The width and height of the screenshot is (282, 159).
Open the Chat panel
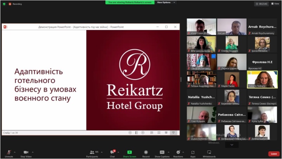pyautogui.click(x=112, y=153)
